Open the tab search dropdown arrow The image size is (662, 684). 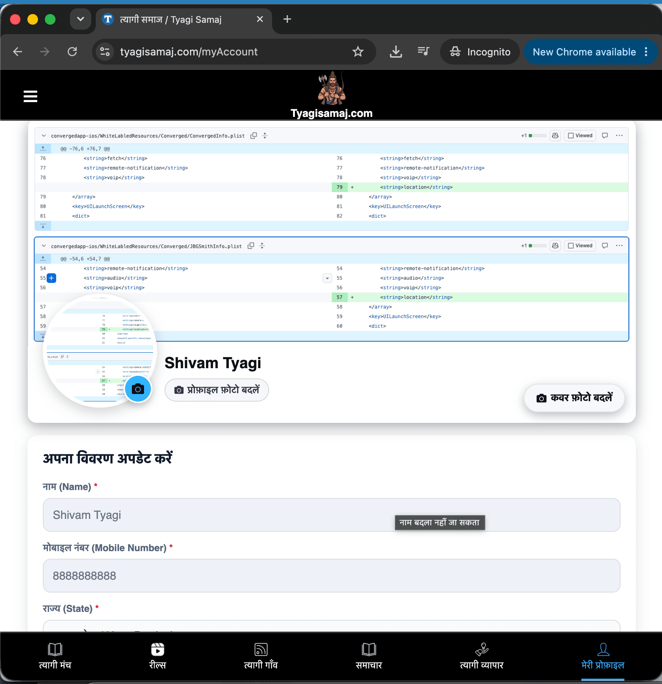click(x=81, y=19)
